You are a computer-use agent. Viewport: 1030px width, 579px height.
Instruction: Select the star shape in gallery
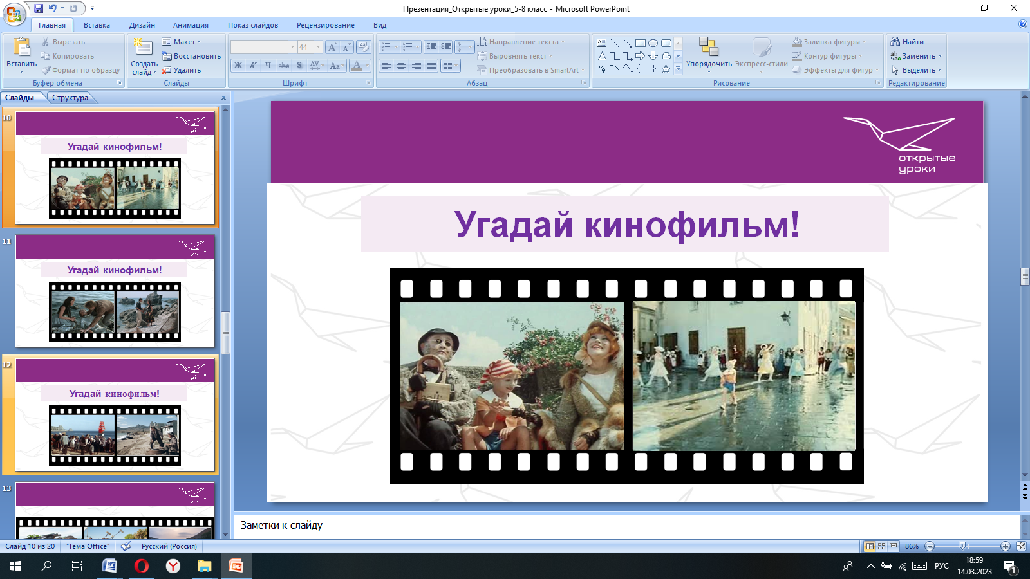pos(666,69)
